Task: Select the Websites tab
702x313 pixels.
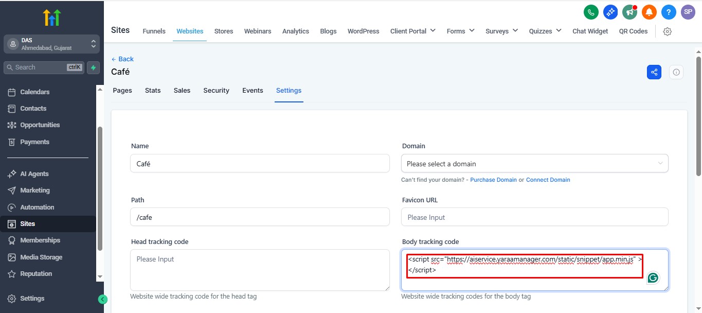Action: 190,31
